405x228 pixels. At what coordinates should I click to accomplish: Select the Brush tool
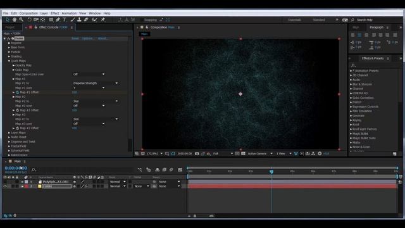tap(73, 20)
